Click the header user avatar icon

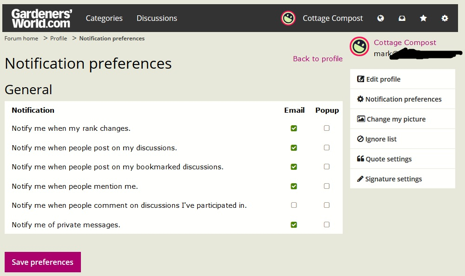(x=288, y=19)
